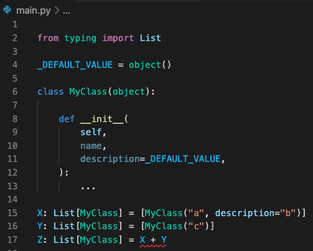The height and width of the screenshot is (251, 313).
Task: Click line number 15 in gutter
Action: tap(12, 213)
